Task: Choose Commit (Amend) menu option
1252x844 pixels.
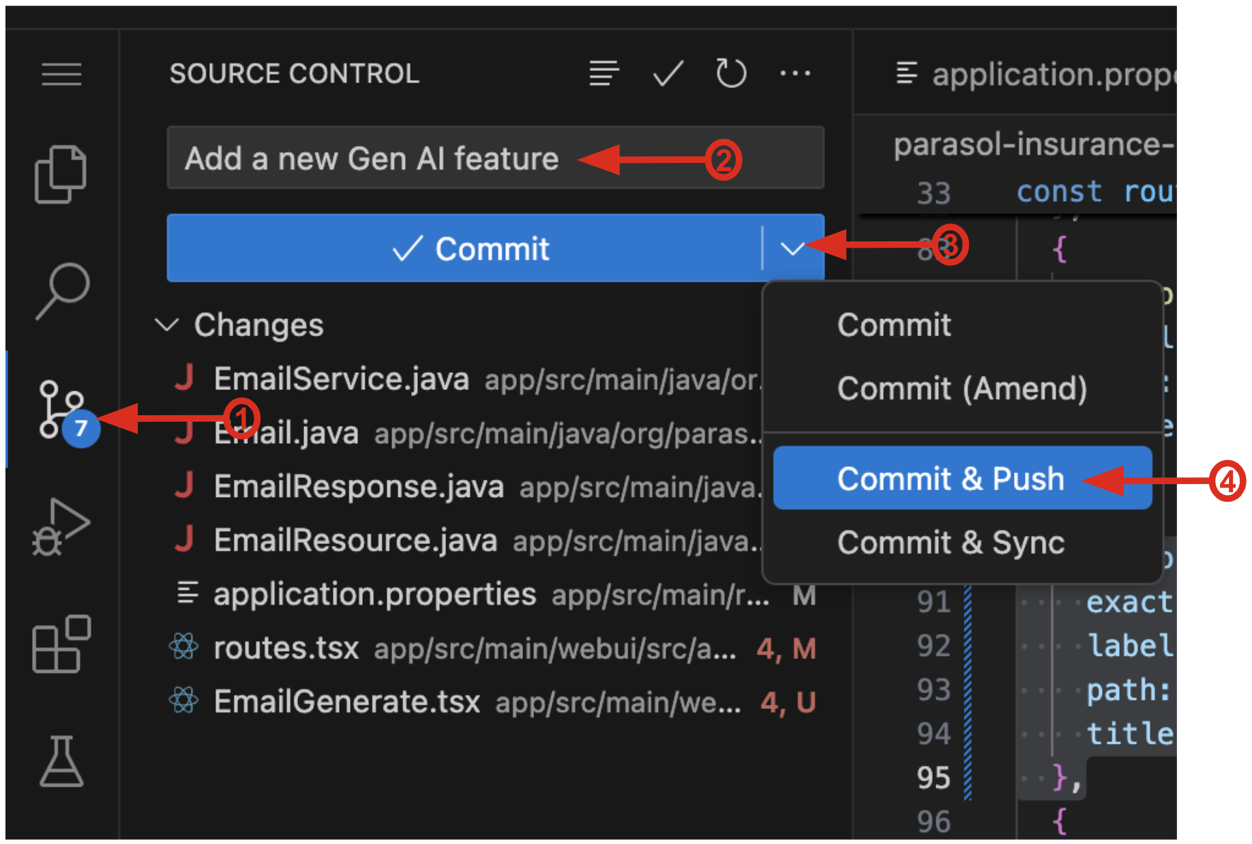Action: (962, 389)
